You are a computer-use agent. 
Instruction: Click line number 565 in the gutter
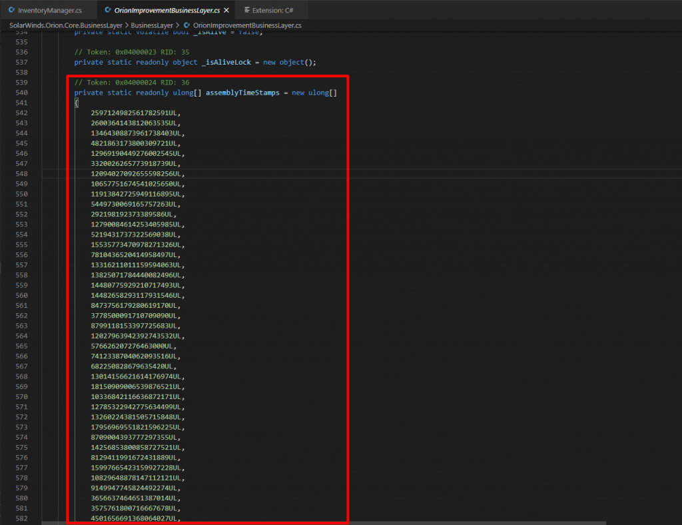point(21,346)
